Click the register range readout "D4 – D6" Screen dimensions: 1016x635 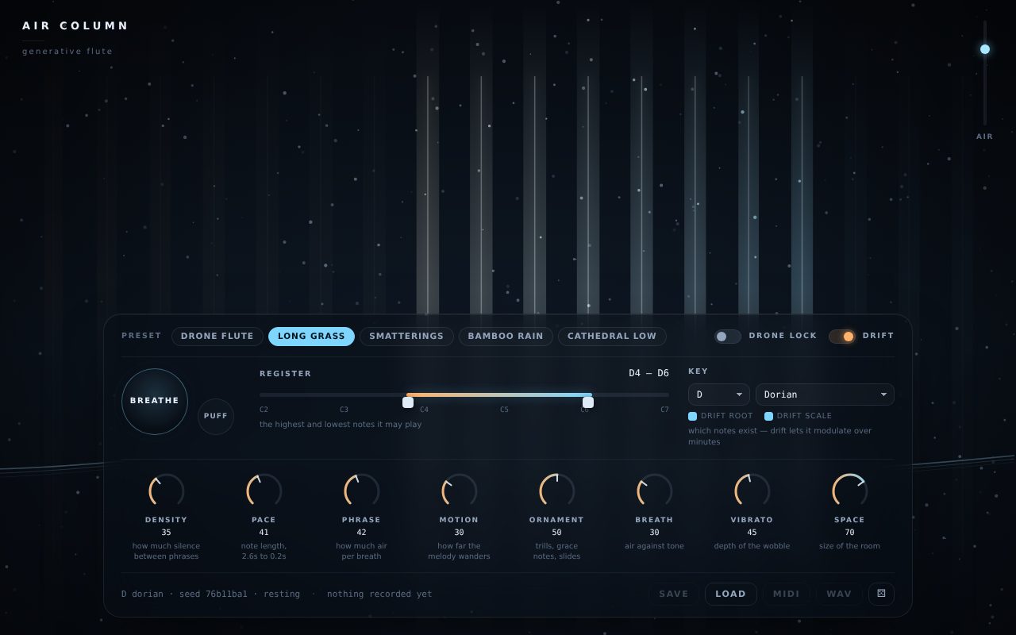648,373
